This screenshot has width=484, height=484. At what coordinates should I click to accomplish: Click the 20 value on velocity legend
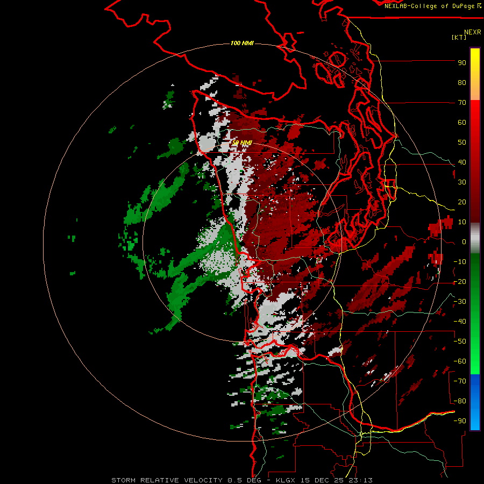(x=462, y=202)
